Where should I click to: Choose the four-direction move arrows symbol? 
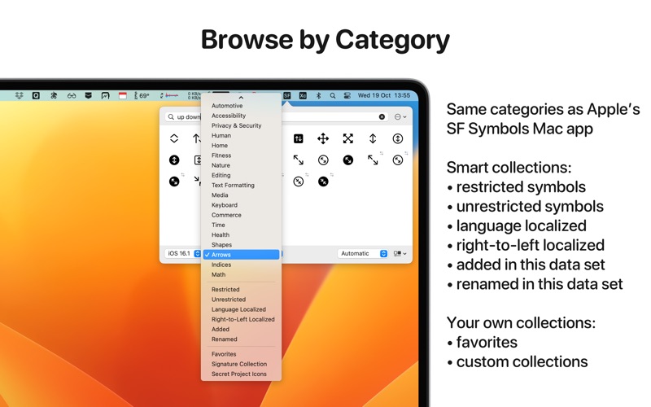(x=323, y=138)
